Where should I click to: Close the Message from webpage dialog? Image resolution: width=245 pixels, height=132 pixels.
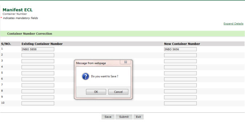(x=125, y=62)
